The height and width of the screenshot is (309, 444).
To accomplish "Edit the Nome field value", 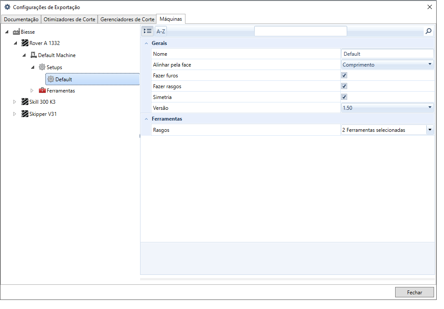I will coord(387,54).
